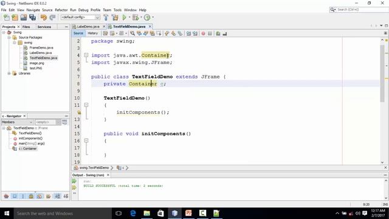Click the Clean and Build icon
The width and height of the screenshot is (389, 219).
point(115,18)
